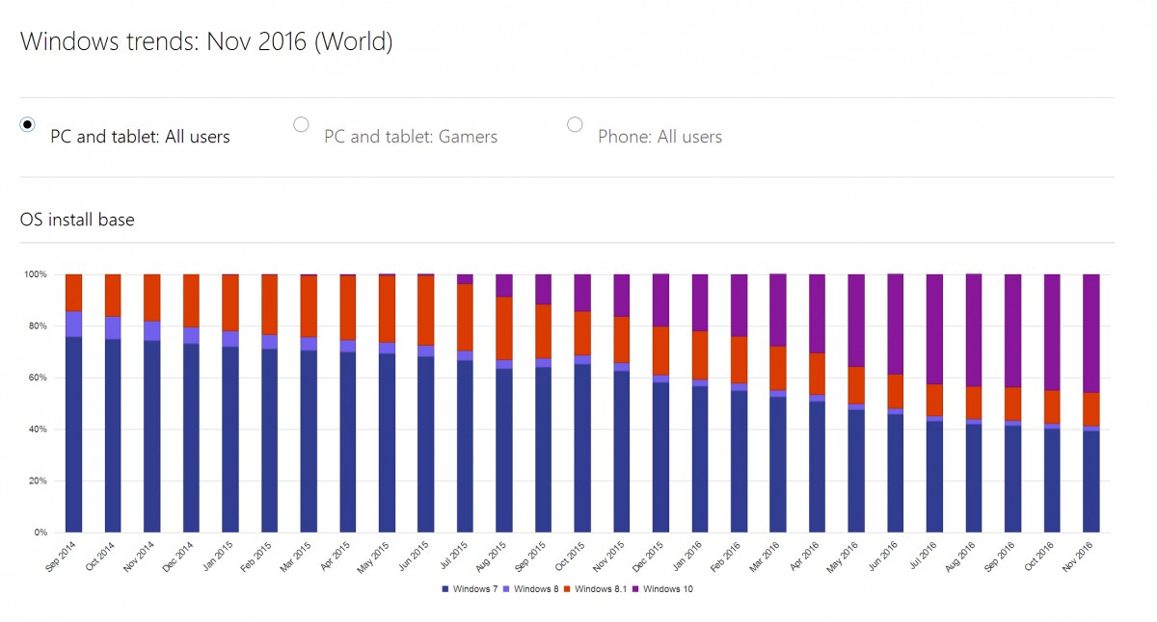This screenshot has height=622, width=1157.
Task: Click the Windows 10 legend marker
Action: (x=635, y=588)
